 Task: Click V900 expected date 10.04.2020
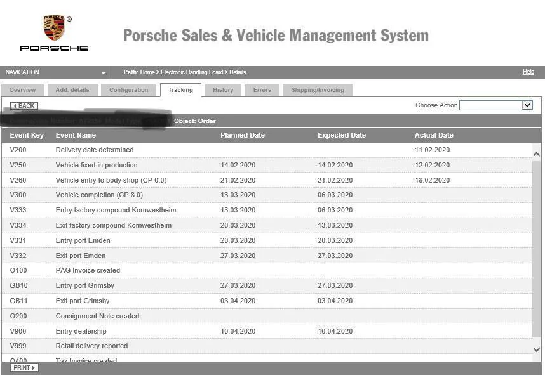[x=335, y=332]
